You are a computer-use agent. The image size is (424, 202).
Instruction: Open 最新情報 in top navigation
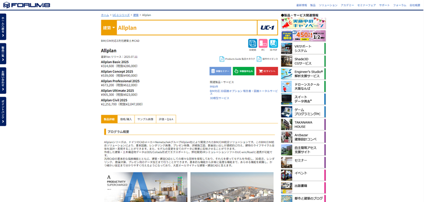pyautogui.click(x=302, y=5)
